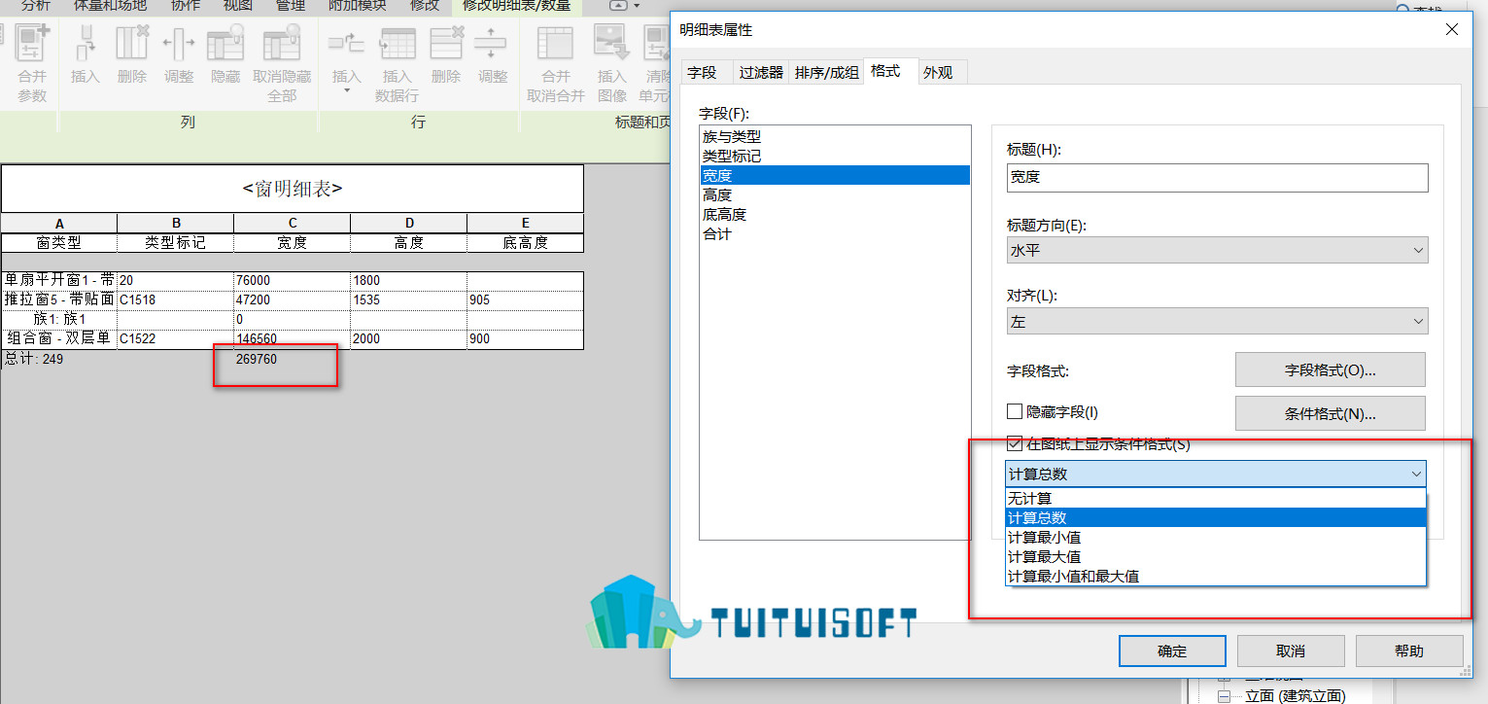The height and width of the screenshot is (704, 1488).
Task: Click the 插入图像 icon
Action: point(612,43)
